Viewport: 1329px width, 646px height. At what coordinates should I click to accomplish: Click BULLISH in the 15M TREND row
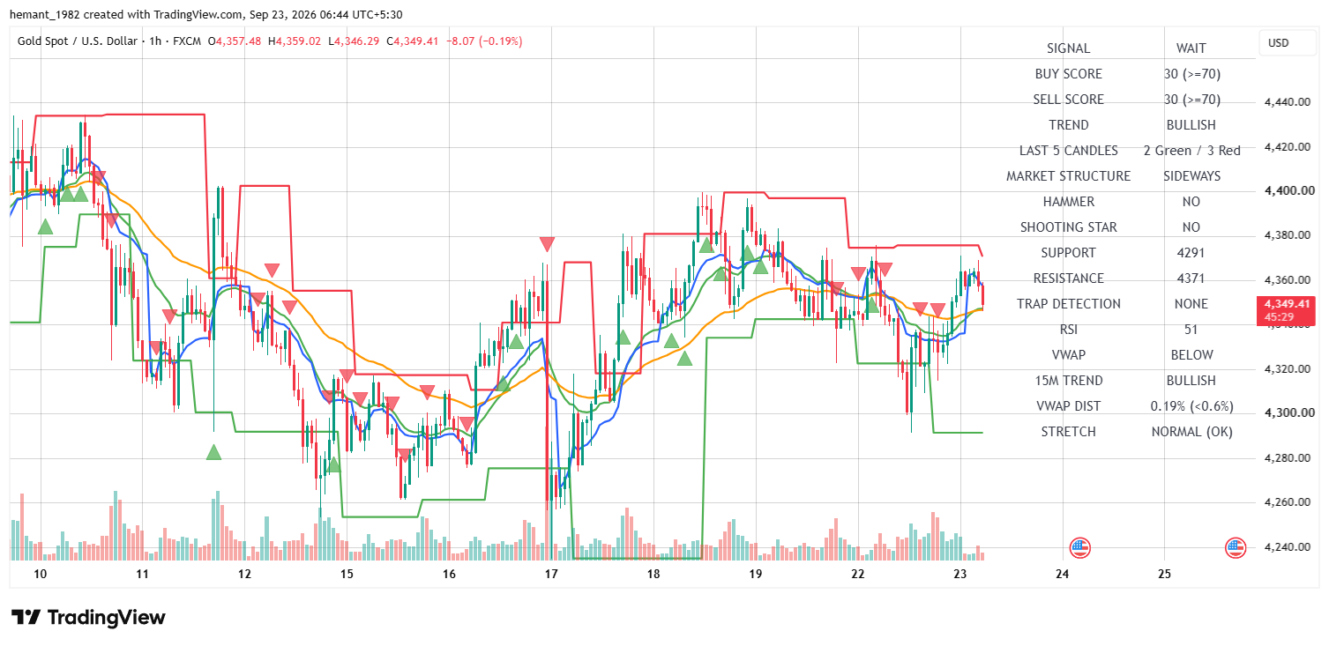pos(1191,381)
